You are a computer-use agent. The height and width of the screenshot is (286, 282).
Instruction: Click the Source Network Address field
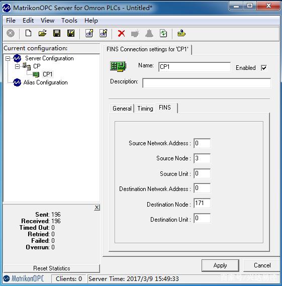point(202,143)
